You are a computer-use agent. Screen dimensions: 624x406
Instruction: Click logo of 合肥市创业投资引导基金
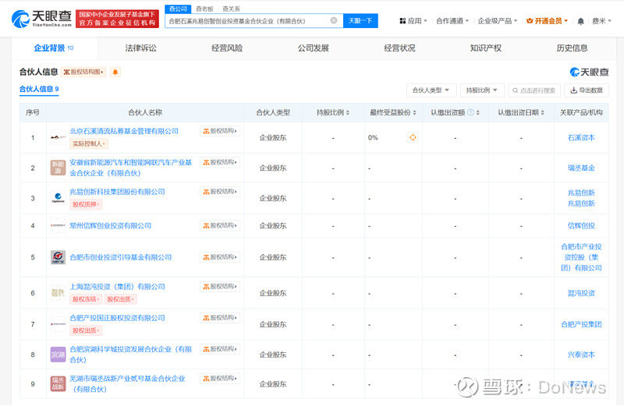pos(58,257)
